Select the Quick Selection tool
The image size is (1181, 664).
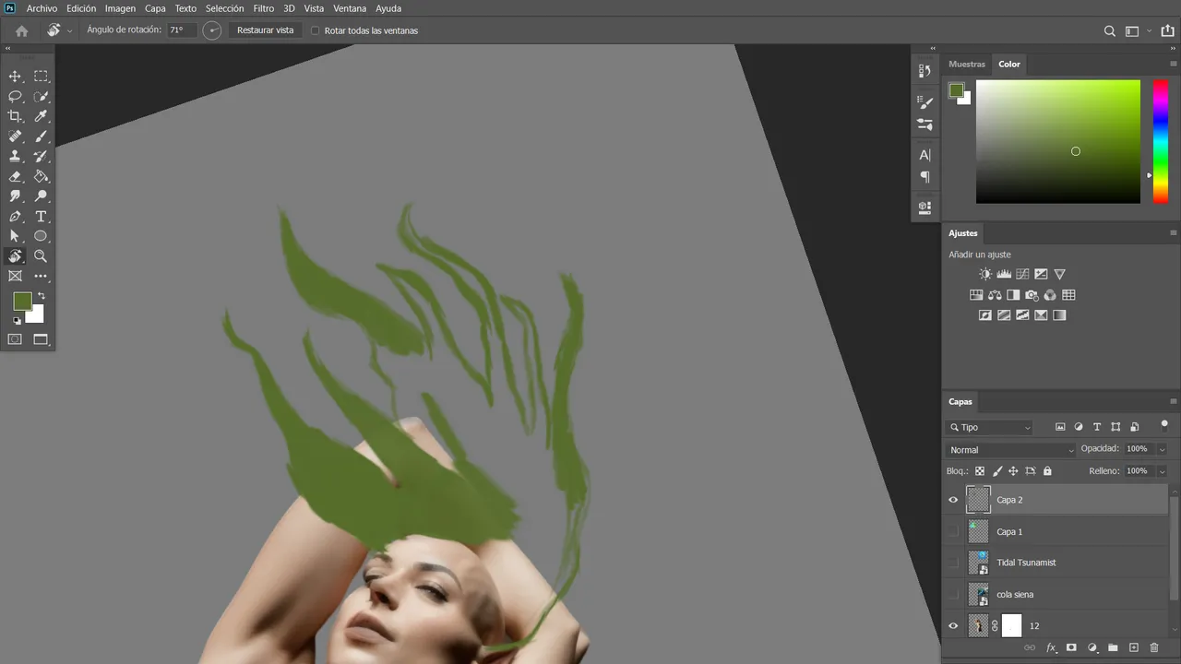41,97
